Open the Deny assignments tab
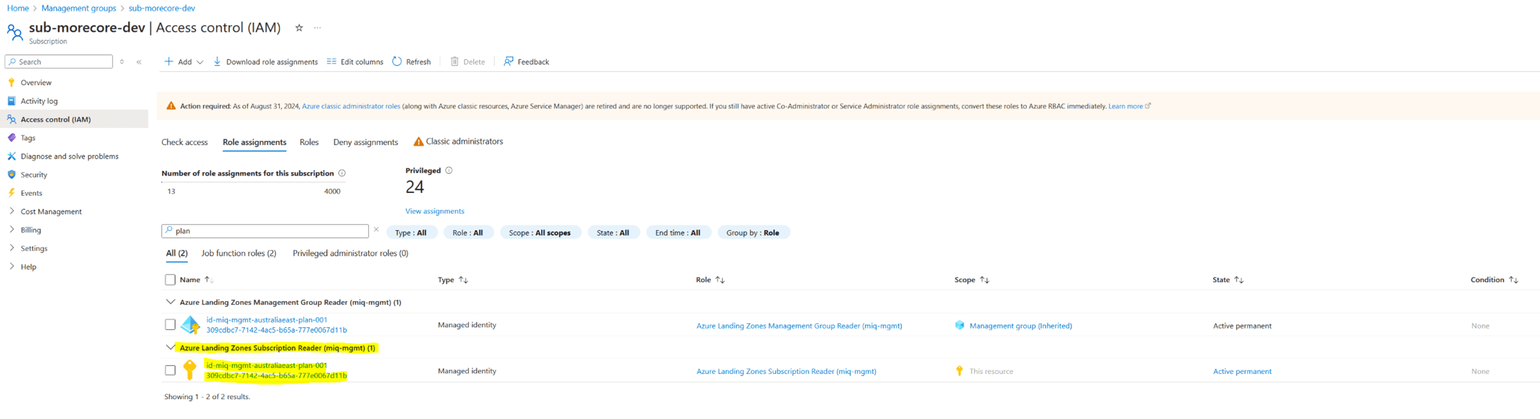The height and width of the screenshot is (419, 1540). point(366,142)
